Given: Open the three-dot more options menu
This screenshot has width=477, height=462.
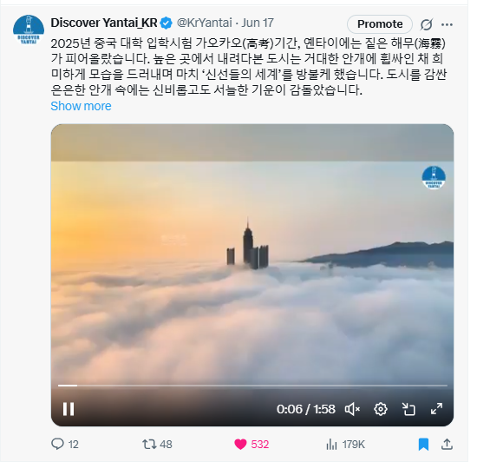Looking at the screenshot, I should click(447, 24).
